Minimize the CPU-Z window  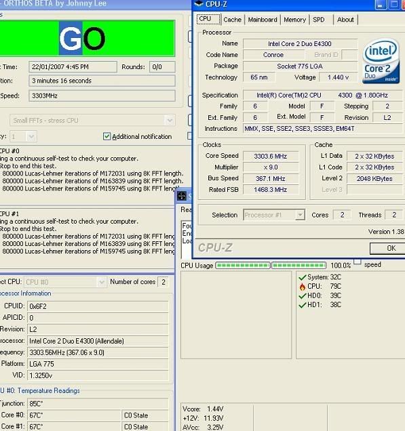coord(381,4)
